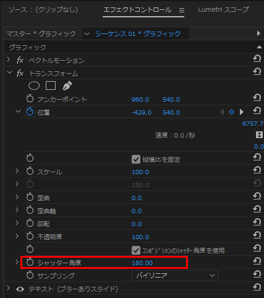This screenshot has width=264, height=298.
Task: Add or remove the 位置 keyframe
Action: point(231,112)
